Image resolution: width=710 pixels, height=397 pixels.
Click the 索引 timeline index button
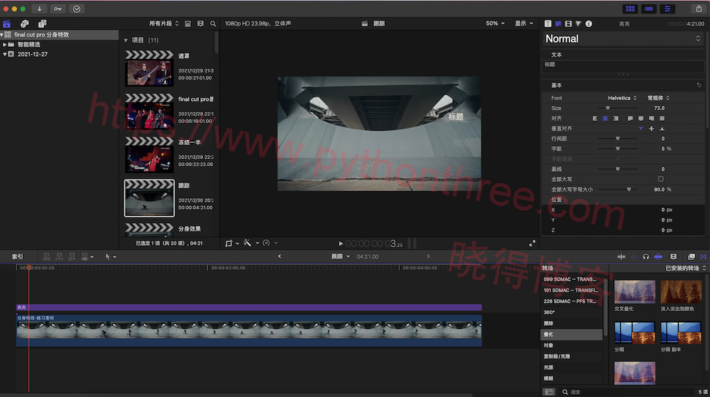click(x=17, y=256)
